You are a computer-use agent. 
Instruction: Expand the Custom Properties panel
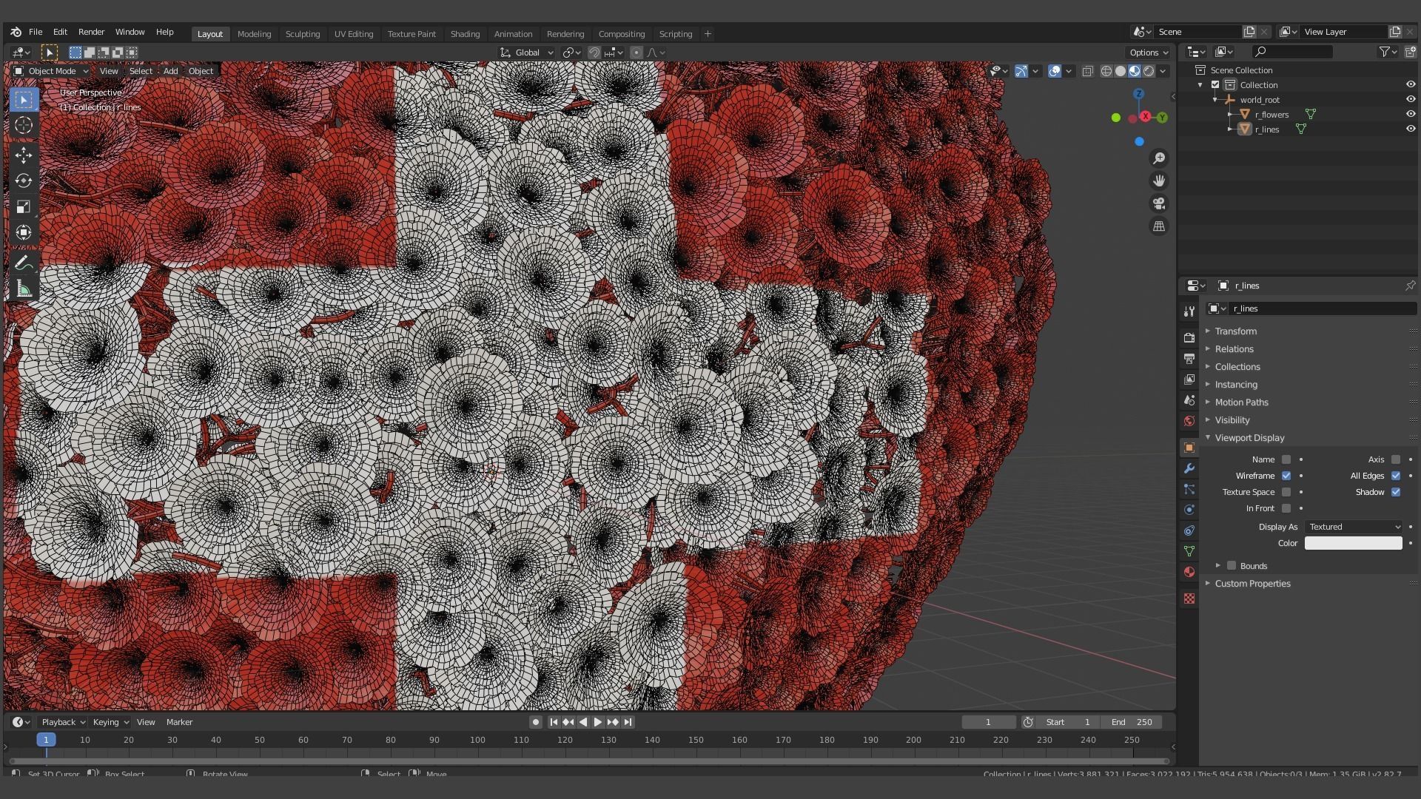click(x=1252, y=584)
